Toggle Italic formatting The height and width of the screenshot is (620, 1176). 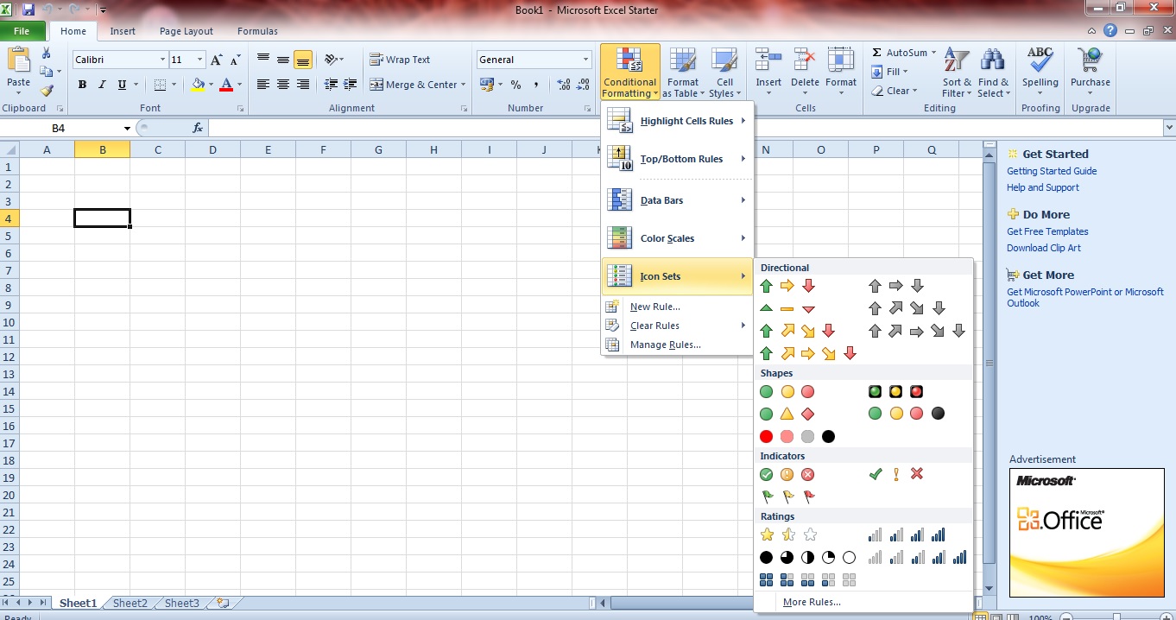(102, 85)
